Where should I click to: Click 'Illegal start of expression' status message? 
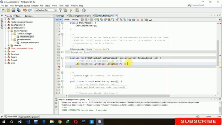coord(29,117)
